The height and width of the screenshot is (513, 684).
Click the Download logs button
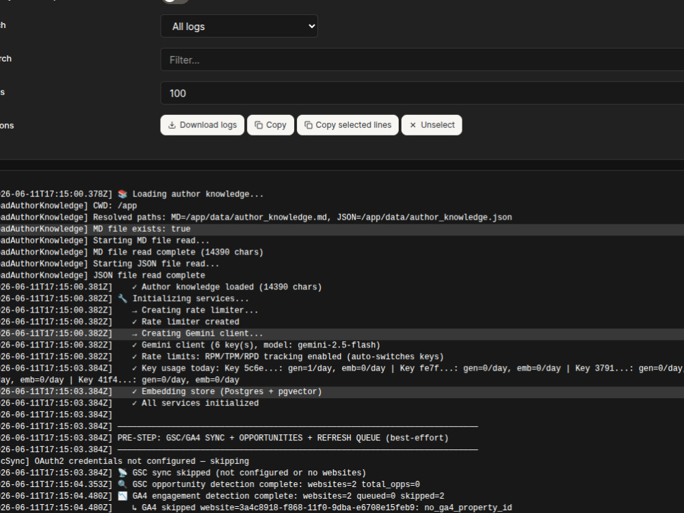pyautogui.click(x=202, y=125)
